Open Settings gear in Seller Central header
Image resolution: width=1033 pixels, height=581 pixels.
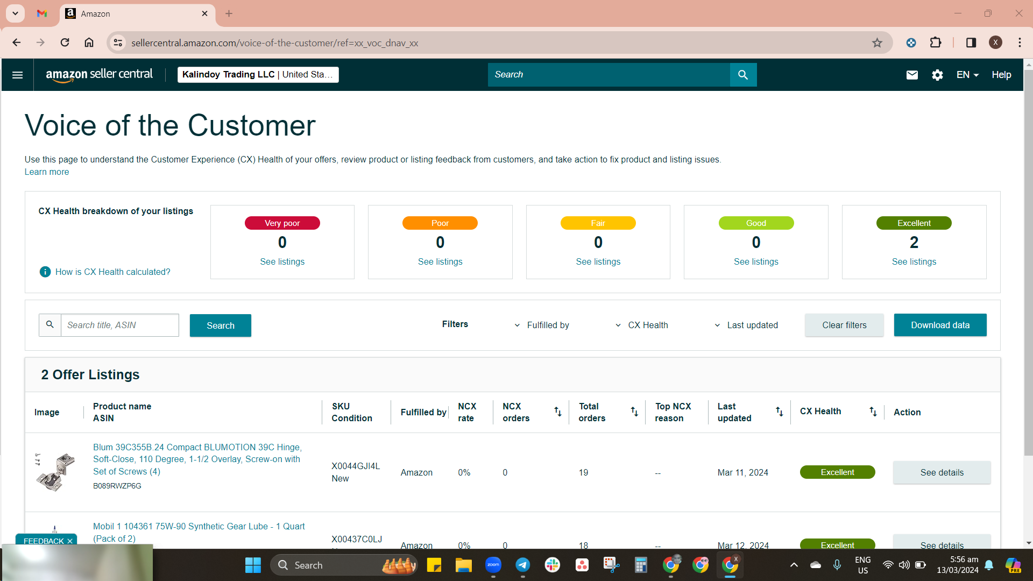(x=937, y=75)
